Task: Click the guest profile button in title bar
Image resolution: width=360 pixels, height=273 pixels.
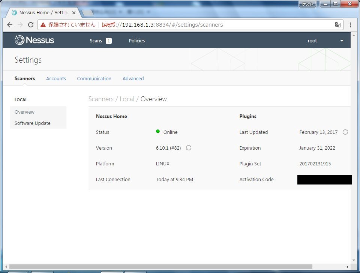Action: 307,4
